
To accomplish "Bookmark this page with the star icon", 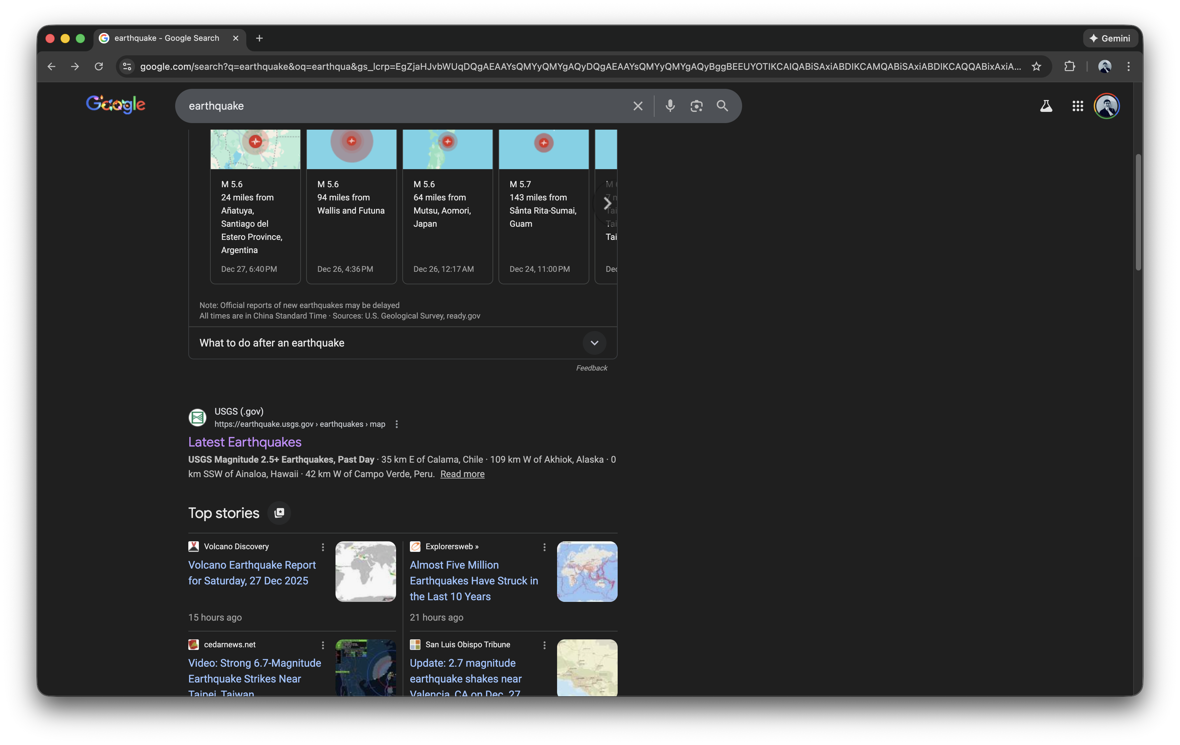I will pos(1036,66).
